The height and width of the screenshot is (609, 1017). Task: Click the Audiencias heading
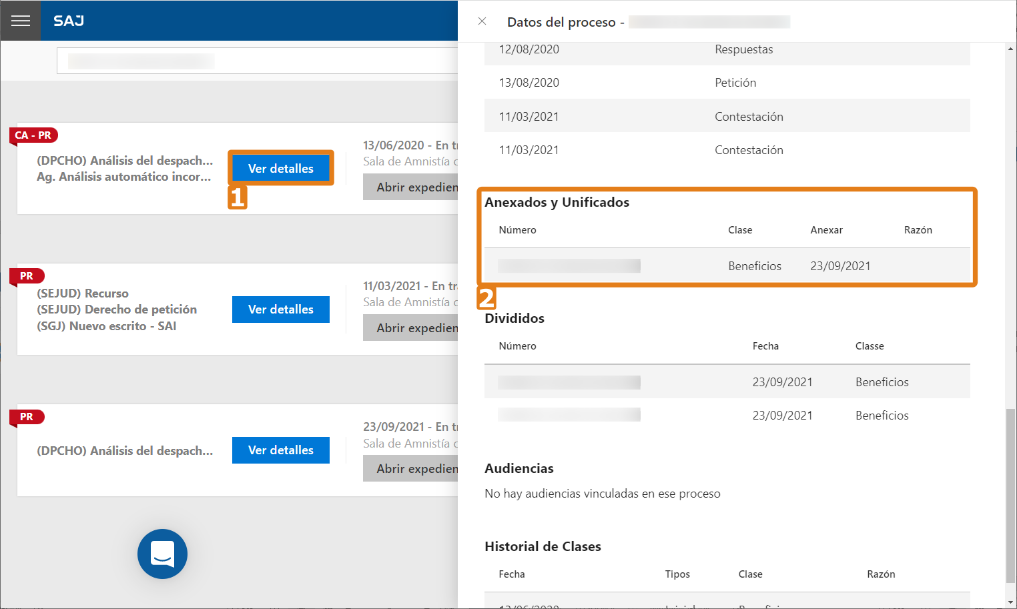pos(519,468)
